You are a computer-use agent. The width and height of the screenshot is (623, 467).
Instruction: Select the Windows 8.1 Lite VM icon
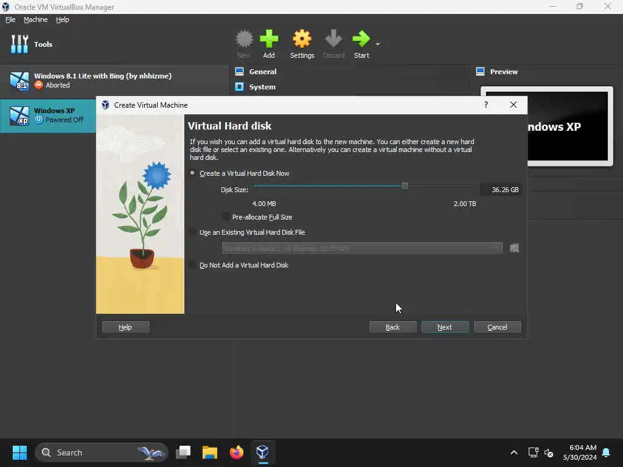pos(19,81)
